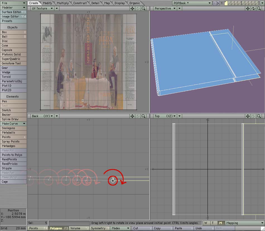Image resolution: width=265 pixels, height=231 pixels.
Task: Click the Paste button
Action: (183, 228)
